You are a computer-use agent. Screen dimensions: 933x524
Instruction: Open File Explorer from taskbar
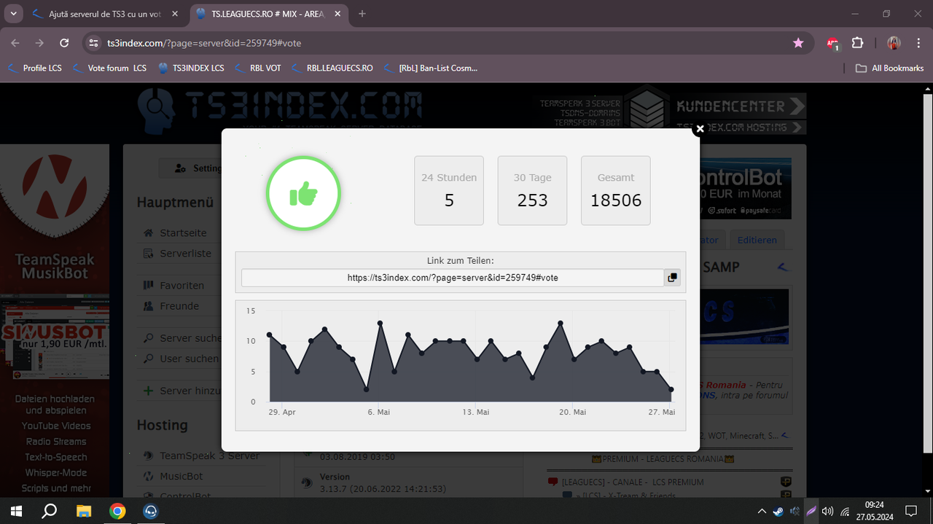[83, 511]
